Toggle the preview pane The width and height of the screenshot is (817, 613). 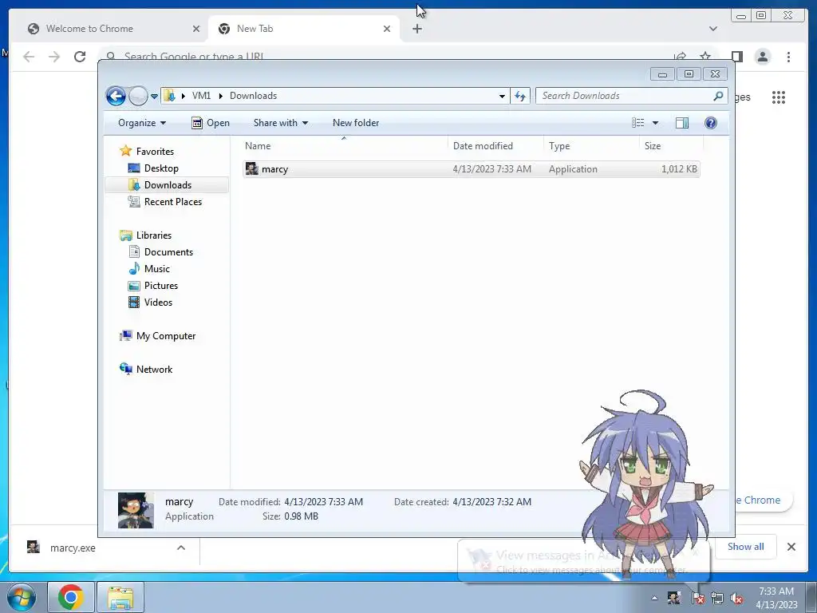point(682,123)
